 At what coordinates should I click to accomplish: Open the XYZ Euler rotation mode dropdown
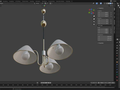(x=105, y=25)
